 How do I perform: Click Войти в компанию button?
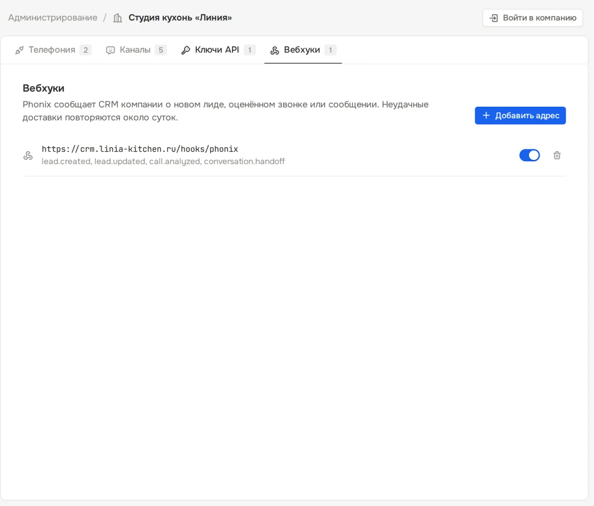[x=533, y=18]
